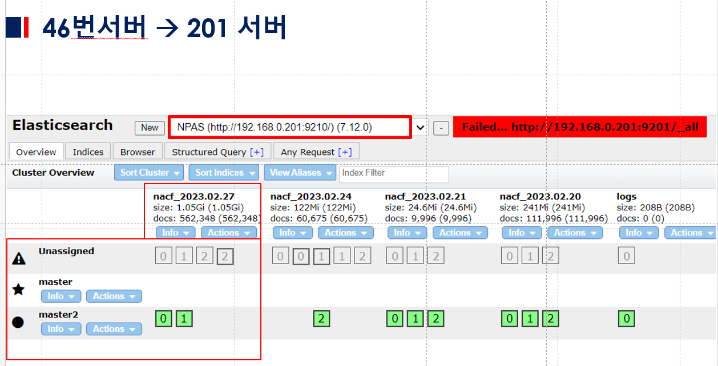Open Actions menu for master2 node
This screenshot has width=718, height=366.
point(114,329)
